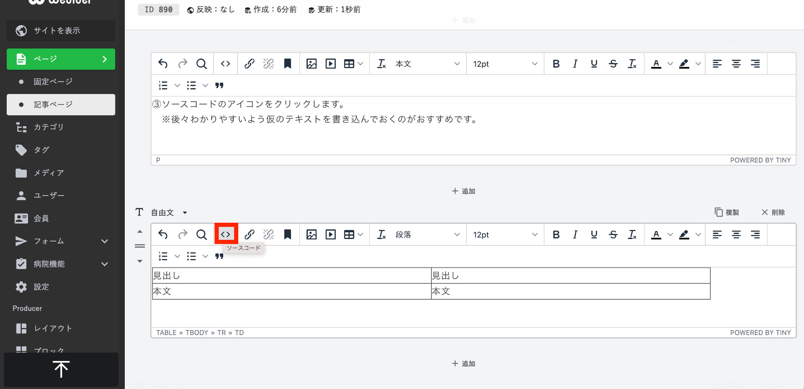Screen dimensions: 804x389
Task: Click the 複製 button
Action: coord(727,212)
